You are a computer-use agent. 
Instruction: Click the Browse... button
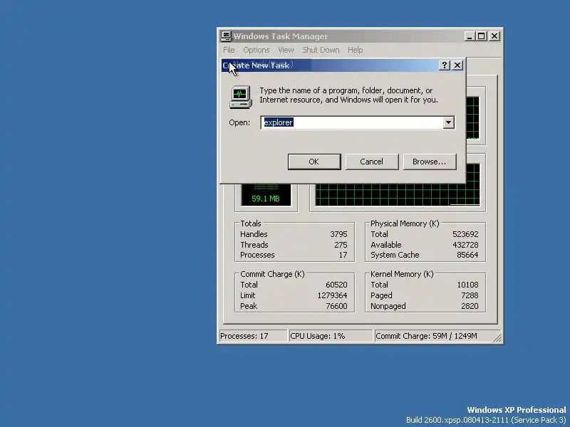pos(430,162)
